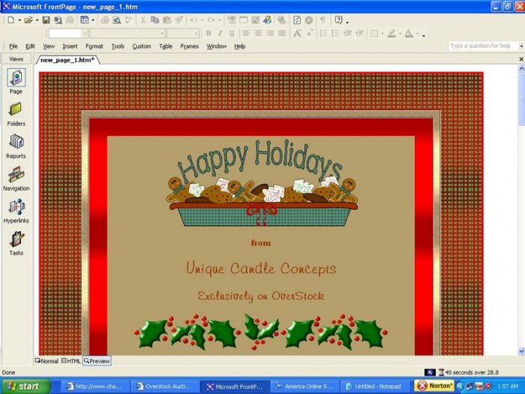The image size is (525, 394).
Task: Expand the New page dropdown arrow
Action: [19, 20]
